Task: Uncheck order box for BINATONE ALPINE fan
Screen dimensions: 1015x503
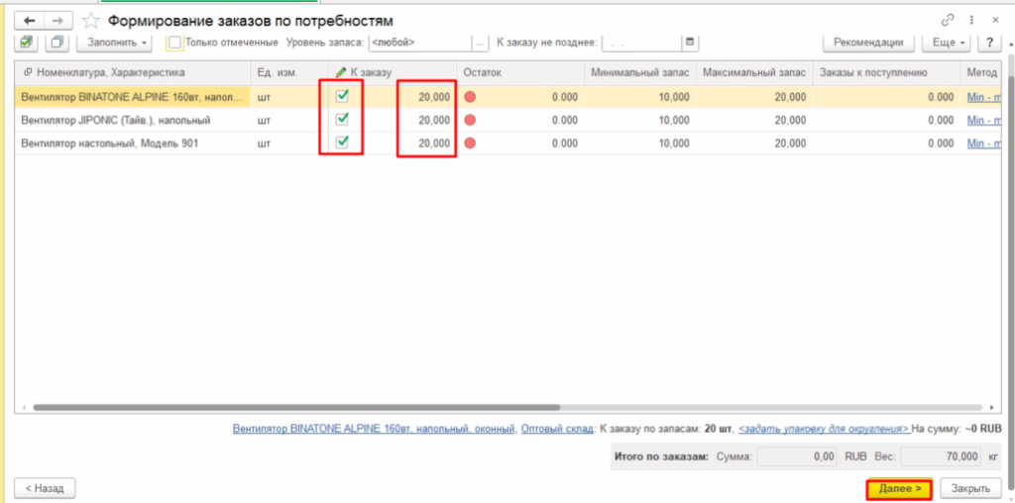Action: (x=342, y=96)
